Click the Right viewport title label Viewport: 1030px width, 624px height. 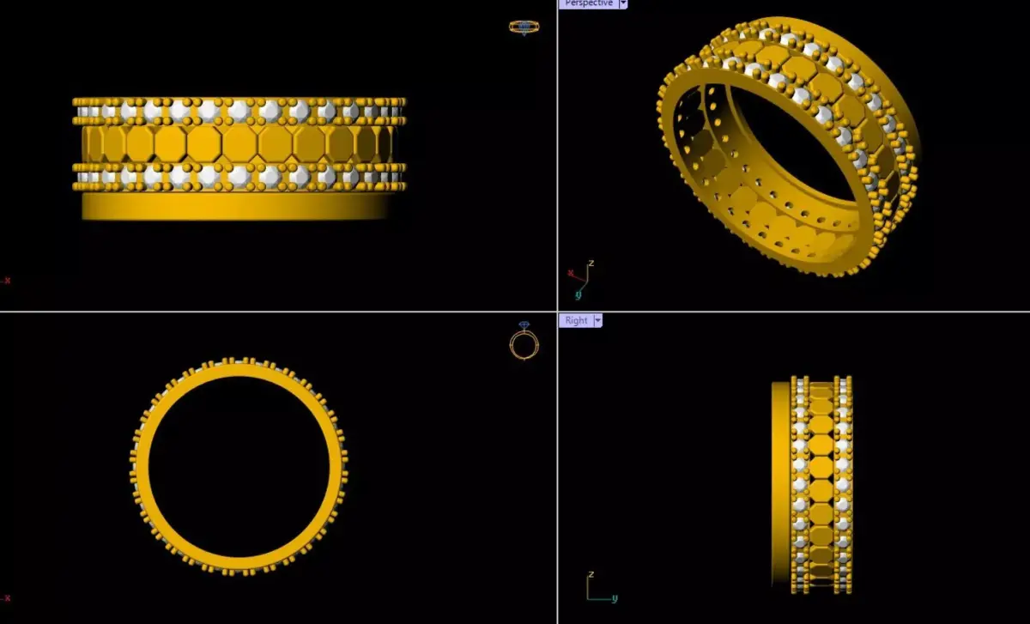click(576, 320)
